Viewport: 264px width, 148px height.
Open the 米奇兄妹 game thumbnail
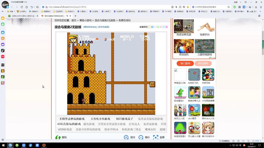[208, 75]
